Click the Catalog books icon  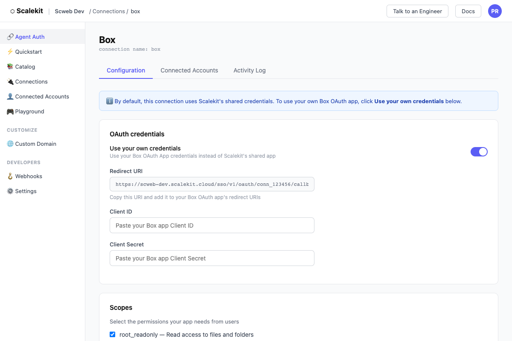(10, 66)
